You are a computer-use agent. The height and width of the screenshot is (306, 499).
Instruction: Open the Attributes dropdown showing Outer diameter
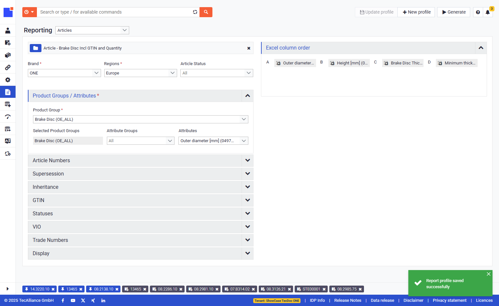[x=213, y=141]
